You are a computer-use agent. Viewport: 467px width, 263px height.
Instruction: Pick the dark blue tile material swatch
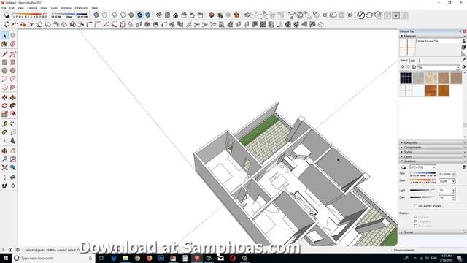pos(406,78)
